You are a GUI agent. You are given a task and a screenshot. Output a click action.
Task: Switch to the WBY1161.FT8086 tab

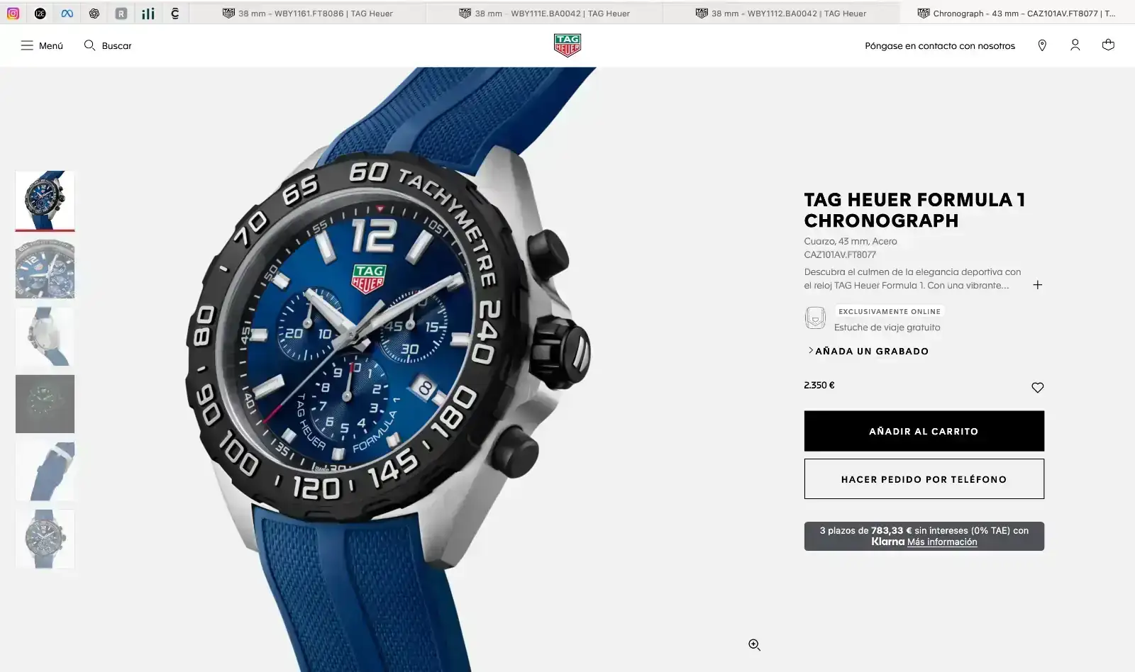pyautogui.click(x=307, y=13)
